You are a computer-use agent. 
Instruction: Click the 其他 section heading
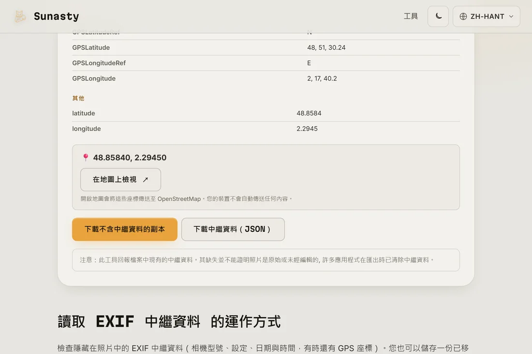click(78, 98)
